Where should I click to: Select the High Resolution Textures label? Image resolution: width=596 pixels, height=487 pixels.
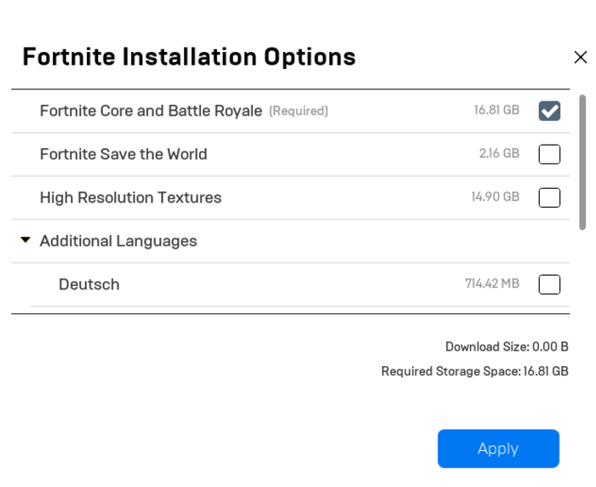pyautogui.click(x=130, y=198)
